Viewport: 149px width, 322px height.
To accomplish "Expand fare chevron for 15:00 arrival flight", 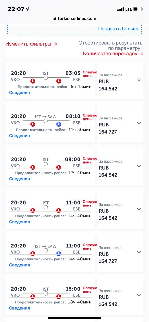I will (139, 295).
